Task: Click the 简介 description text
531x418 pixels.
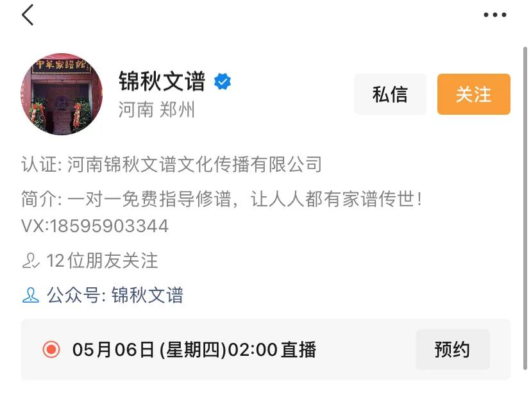Action: 222,199
